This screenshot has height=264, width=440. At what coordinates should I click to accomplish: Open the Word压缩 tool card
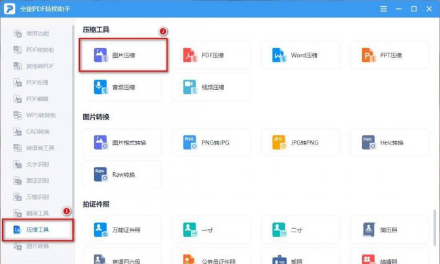[301, 55]
